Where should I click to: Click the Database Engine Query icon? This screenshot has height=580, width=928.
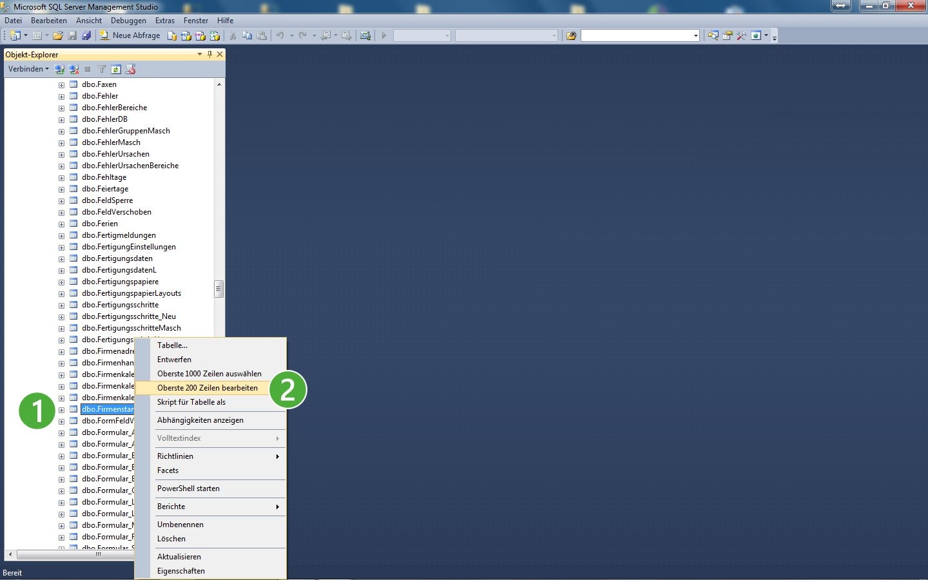click(172, 35)
